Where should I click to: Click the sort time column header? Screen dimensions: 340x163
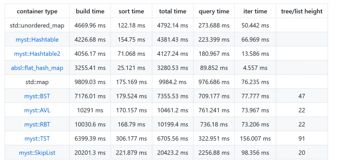[131, 11]
